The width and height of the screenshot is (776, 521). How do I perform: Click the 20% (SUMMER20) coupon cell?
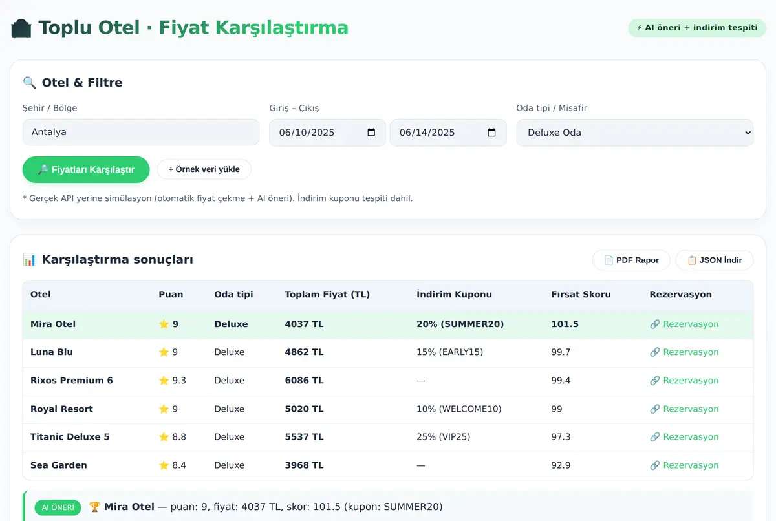460,324
